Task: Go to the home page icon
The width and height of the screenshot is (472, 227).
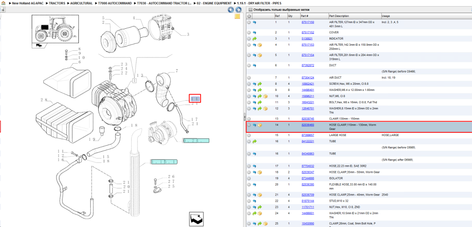Action: pos(3,3)
